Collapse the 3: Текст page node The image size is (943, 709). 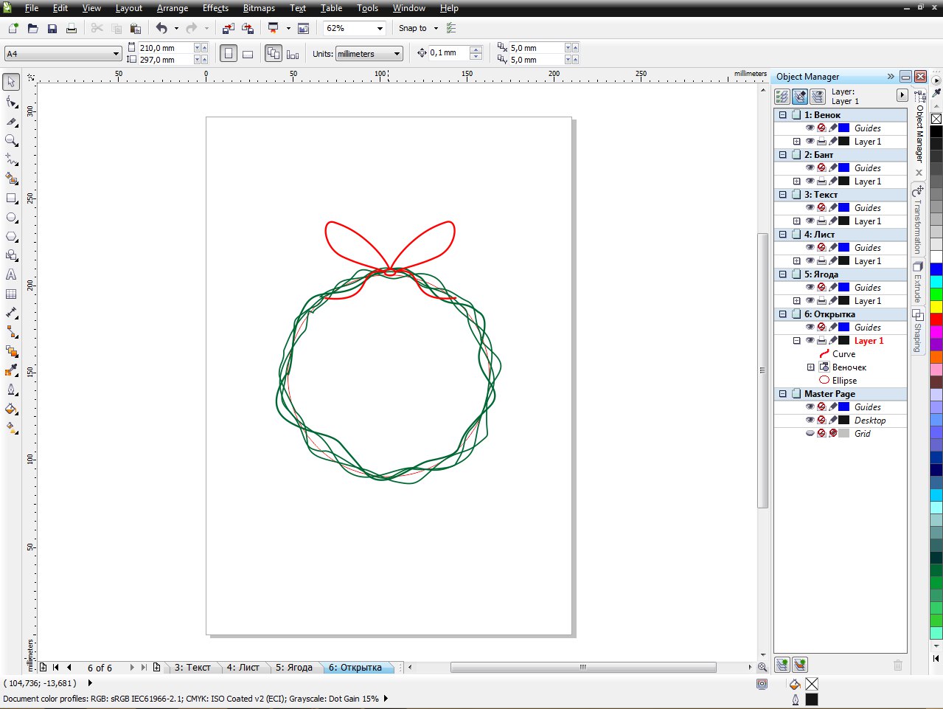pos(782,195)
